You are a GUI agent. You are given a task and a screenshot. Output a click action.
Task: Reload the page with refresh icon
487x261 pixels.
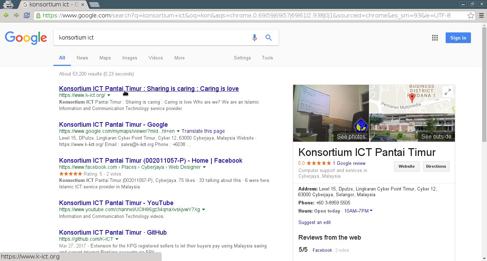click(x=27, y=15)
